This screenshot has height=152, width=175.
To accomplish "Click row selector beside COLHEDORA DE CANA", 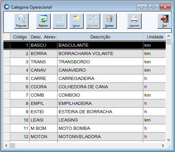I will 7,87.
